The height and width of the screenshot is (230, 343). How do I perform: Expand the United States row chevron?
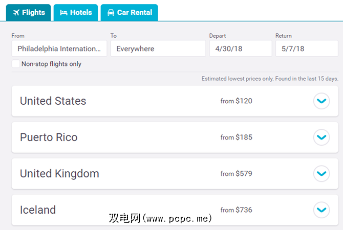point(321,101)
